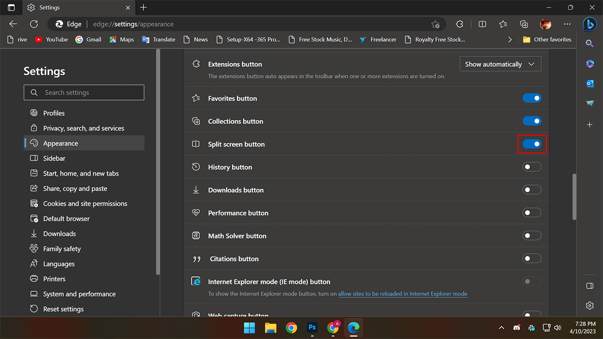Click the Outlook icon in the sidebar

pos(590,83)
